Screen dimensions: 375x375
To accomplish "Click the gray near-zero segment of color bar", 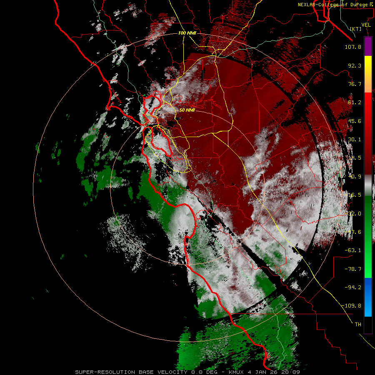I will click(368, 185).
